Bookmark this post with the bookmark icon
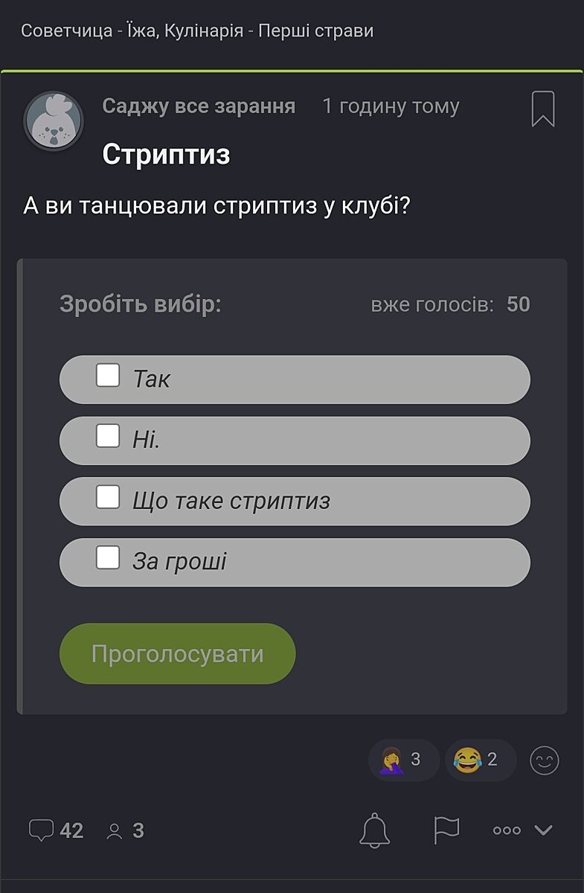Screen dimensions: 584x893 pyautogui.click(x=543, y=109)
